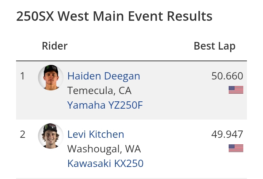This screenshot has height=179, width=263.
Task: Click Haiden Deegan's rider photo
Action: tap(51, 78)
